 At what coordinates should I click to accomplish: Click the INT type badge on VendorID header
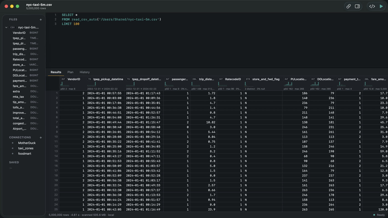click(63, 79)
